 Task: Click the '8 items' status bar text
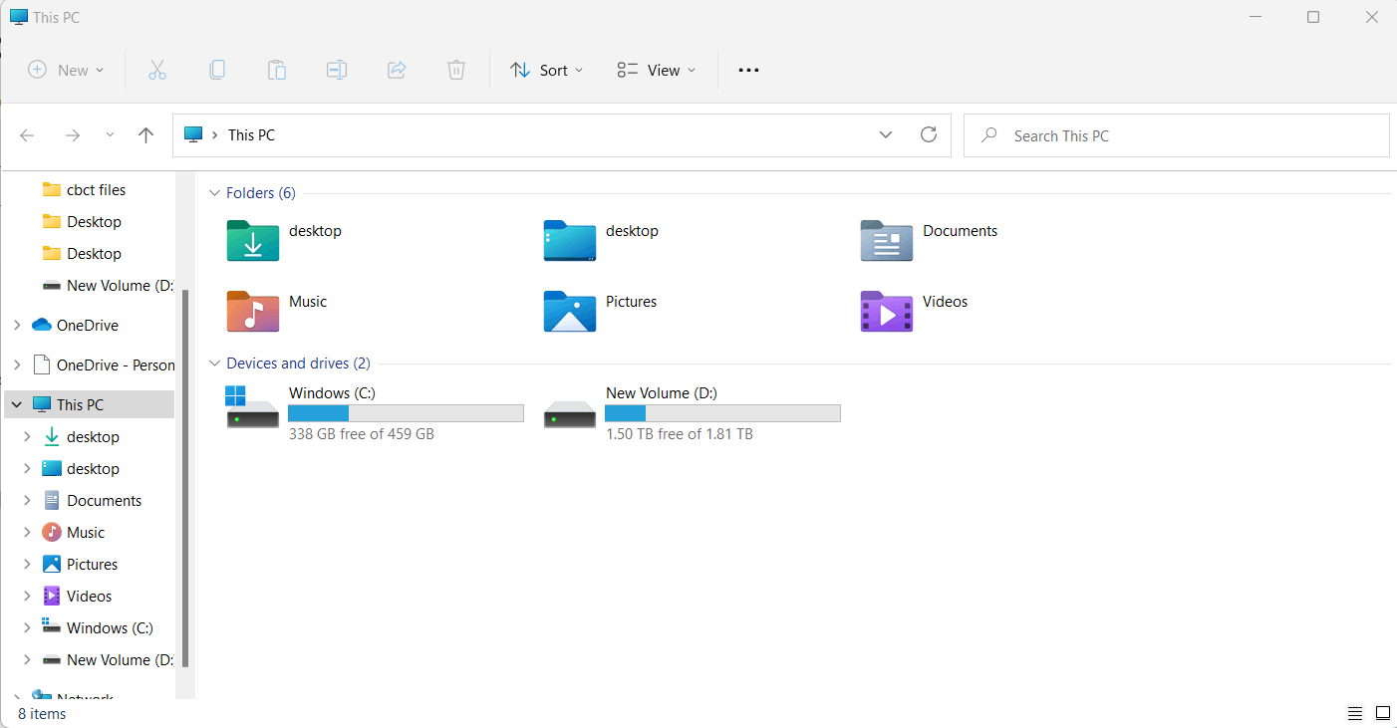[42, 713]
